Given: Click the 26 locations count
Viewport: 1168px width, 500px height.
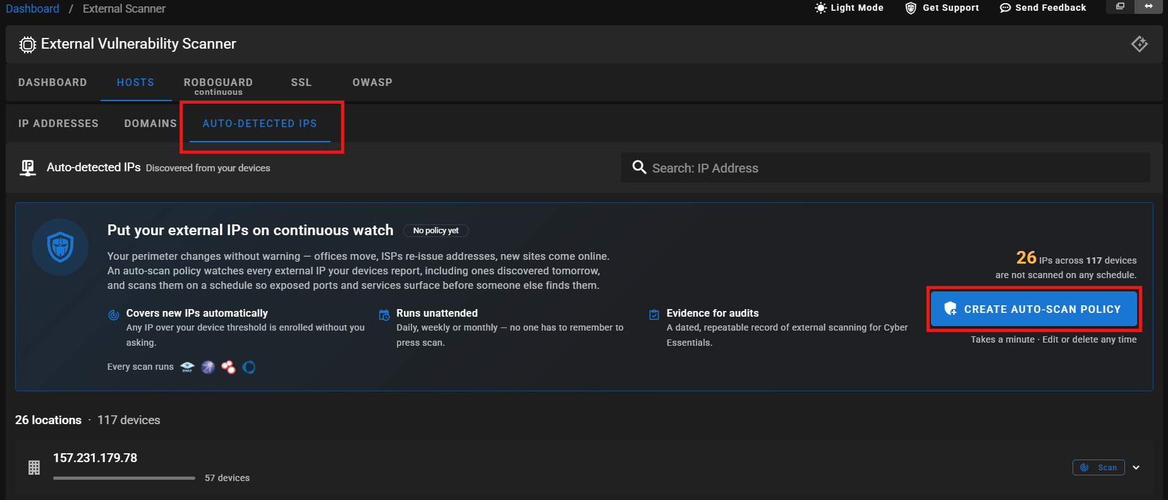Looking at the screenshot, I should pyautogui.click(x=48, y=420).
